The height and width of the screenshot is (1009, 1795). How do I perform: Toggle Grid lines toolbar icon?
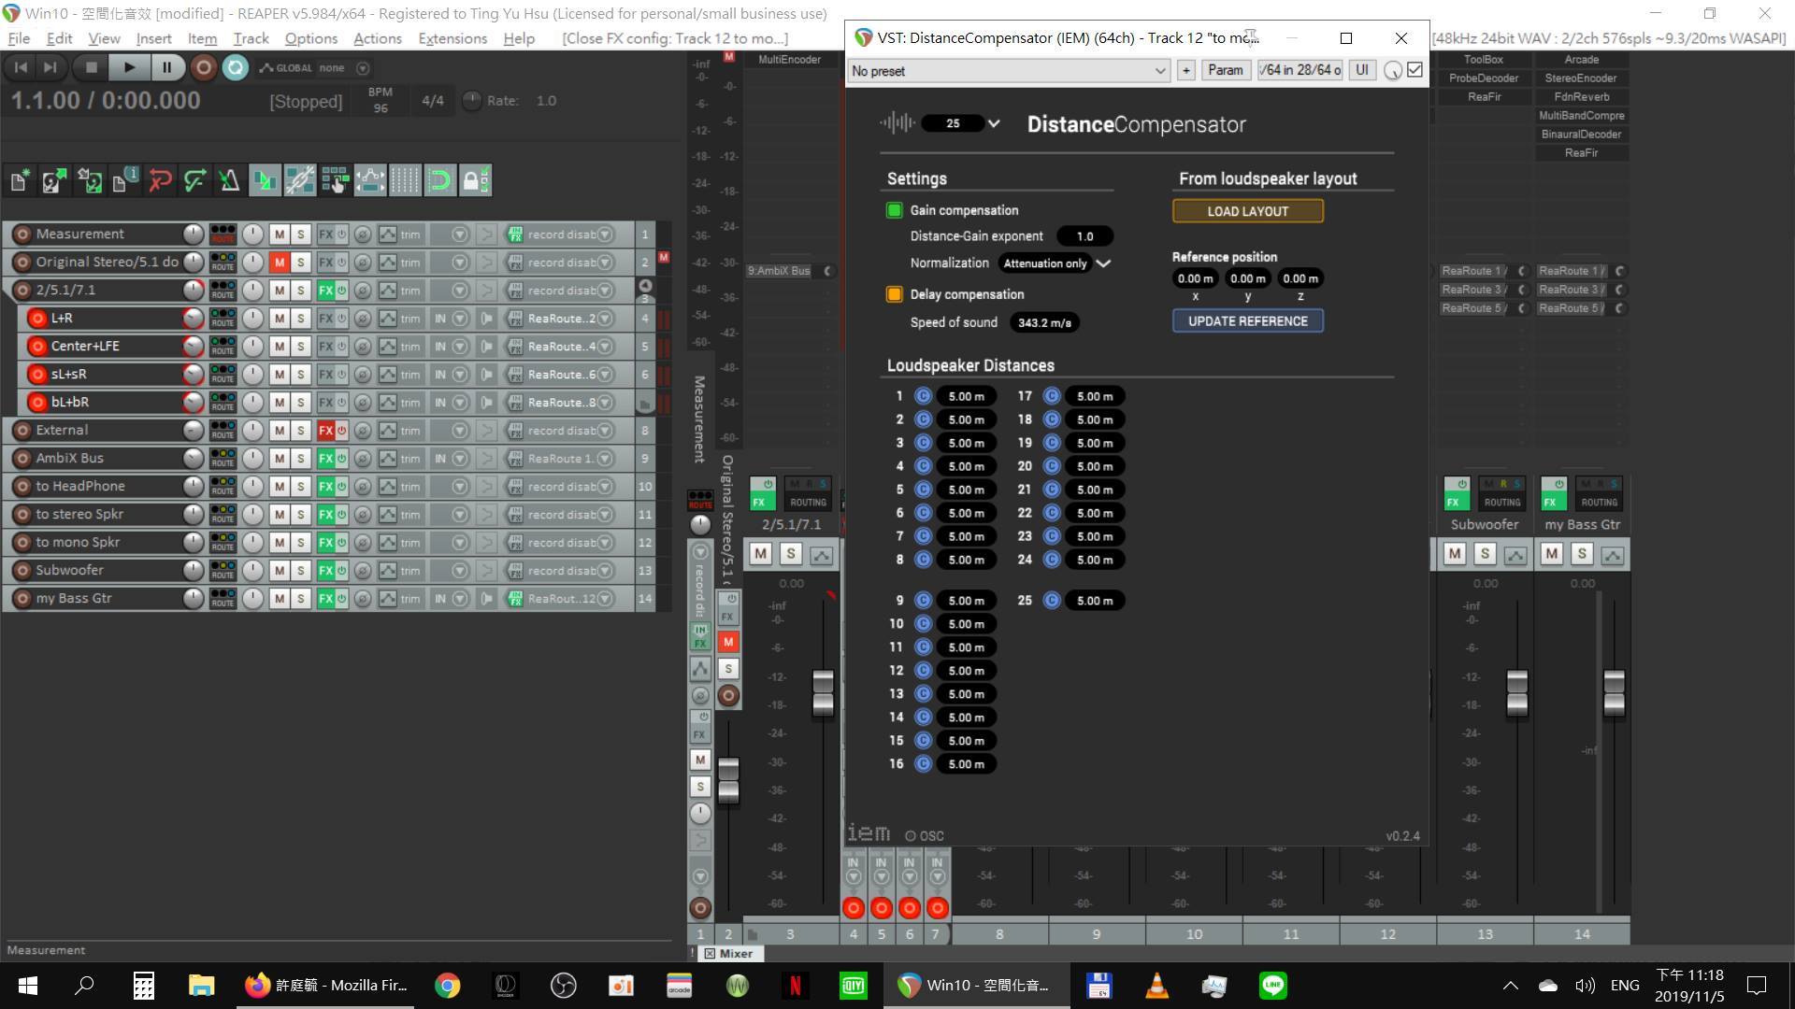(x=405, y=180)
